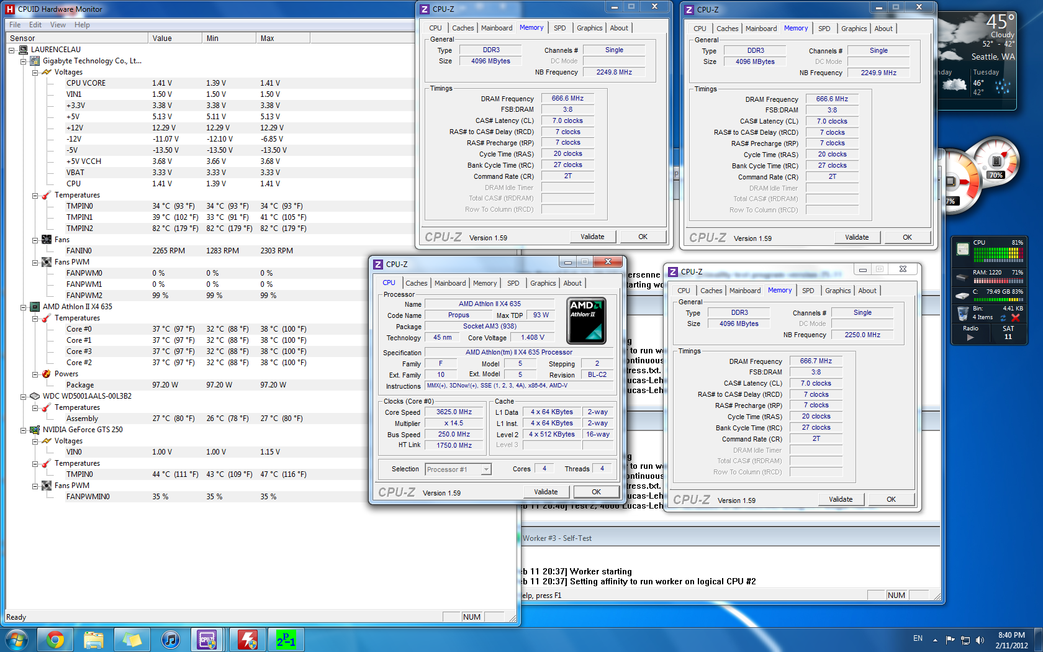Launch Google Chrome from taskbar
The width and height of the screenshot is (1043, 652).
[x=55, y=639]
